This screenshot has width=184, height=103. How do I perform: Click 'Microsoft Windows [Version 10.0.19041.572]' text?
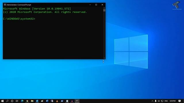[x=37, y=9]
